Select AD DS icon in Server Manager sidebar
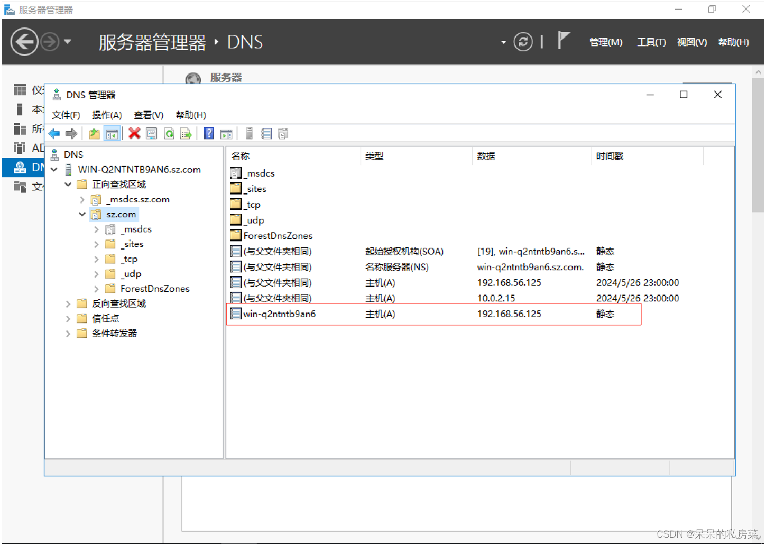Image resolution: width=766 pixels, height=544 pixels. (x=20, y=147)
